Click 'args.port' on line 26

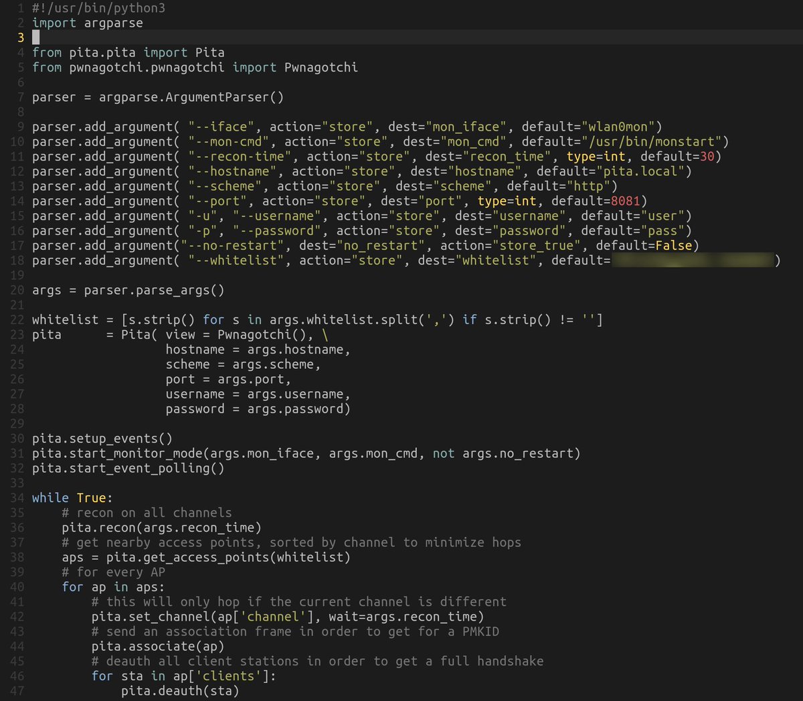[251, 379]
